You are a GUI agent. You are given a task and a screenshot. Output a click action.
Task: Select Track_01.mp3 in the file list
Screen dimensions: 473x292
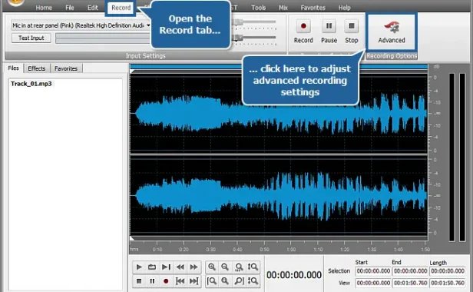[x=31, y=84]
